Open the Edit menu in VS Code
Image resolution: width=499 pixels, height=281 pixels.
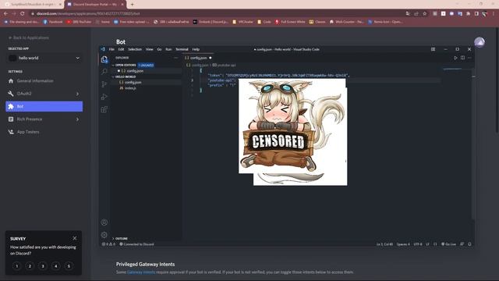[x=121, y=49]
